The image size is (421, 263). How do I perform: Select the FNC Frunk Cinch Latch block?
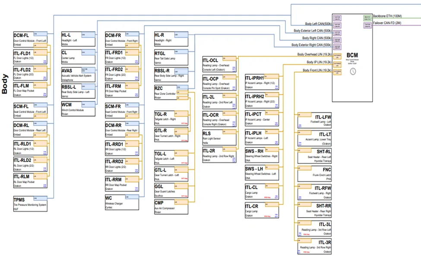pyautogui.click(x=314, y=174)
